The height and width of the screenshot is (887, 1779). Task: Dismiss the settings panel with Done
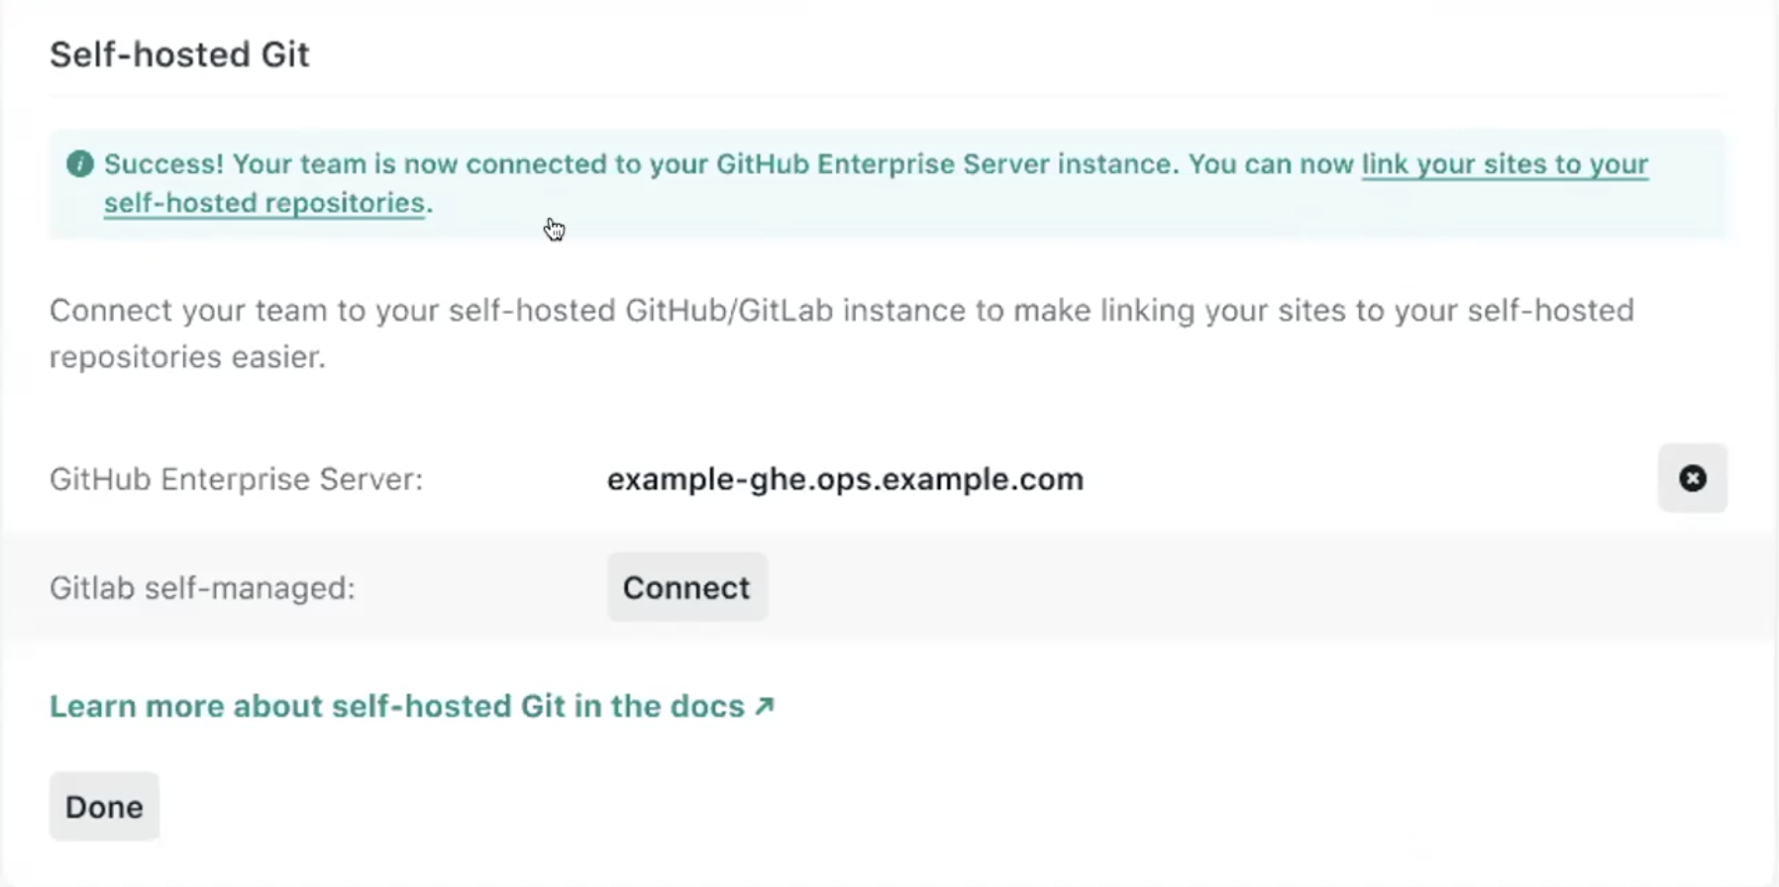pyautogui.click(x=103, y=806)
